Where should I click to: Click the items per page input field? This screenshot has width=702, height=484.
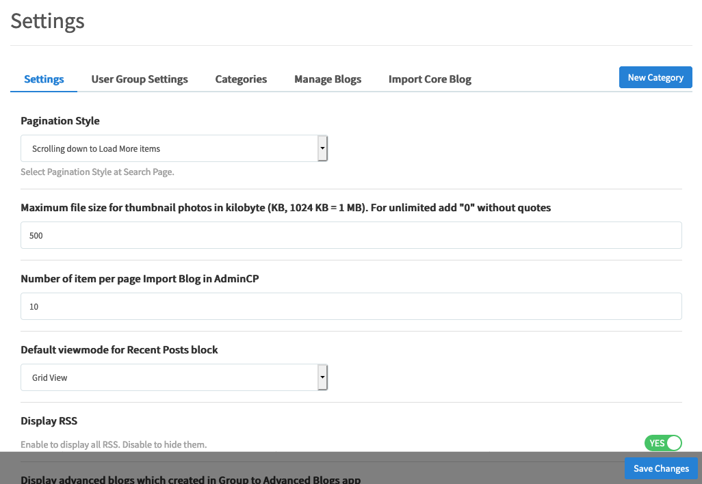pyautogui.click(x=351, y=306)
